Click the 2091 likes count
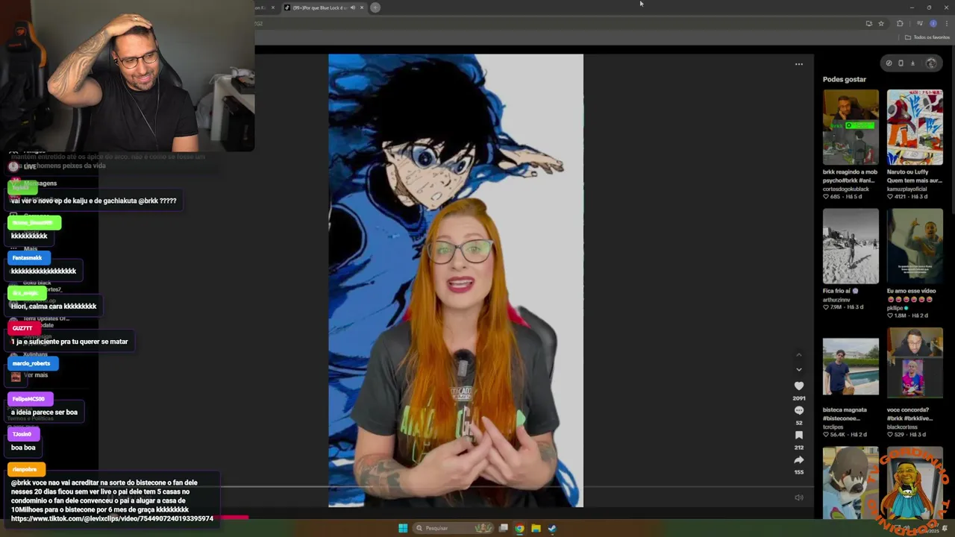This screenshot has width=955, height=537. pyautogui.click(x=799, y=398)
